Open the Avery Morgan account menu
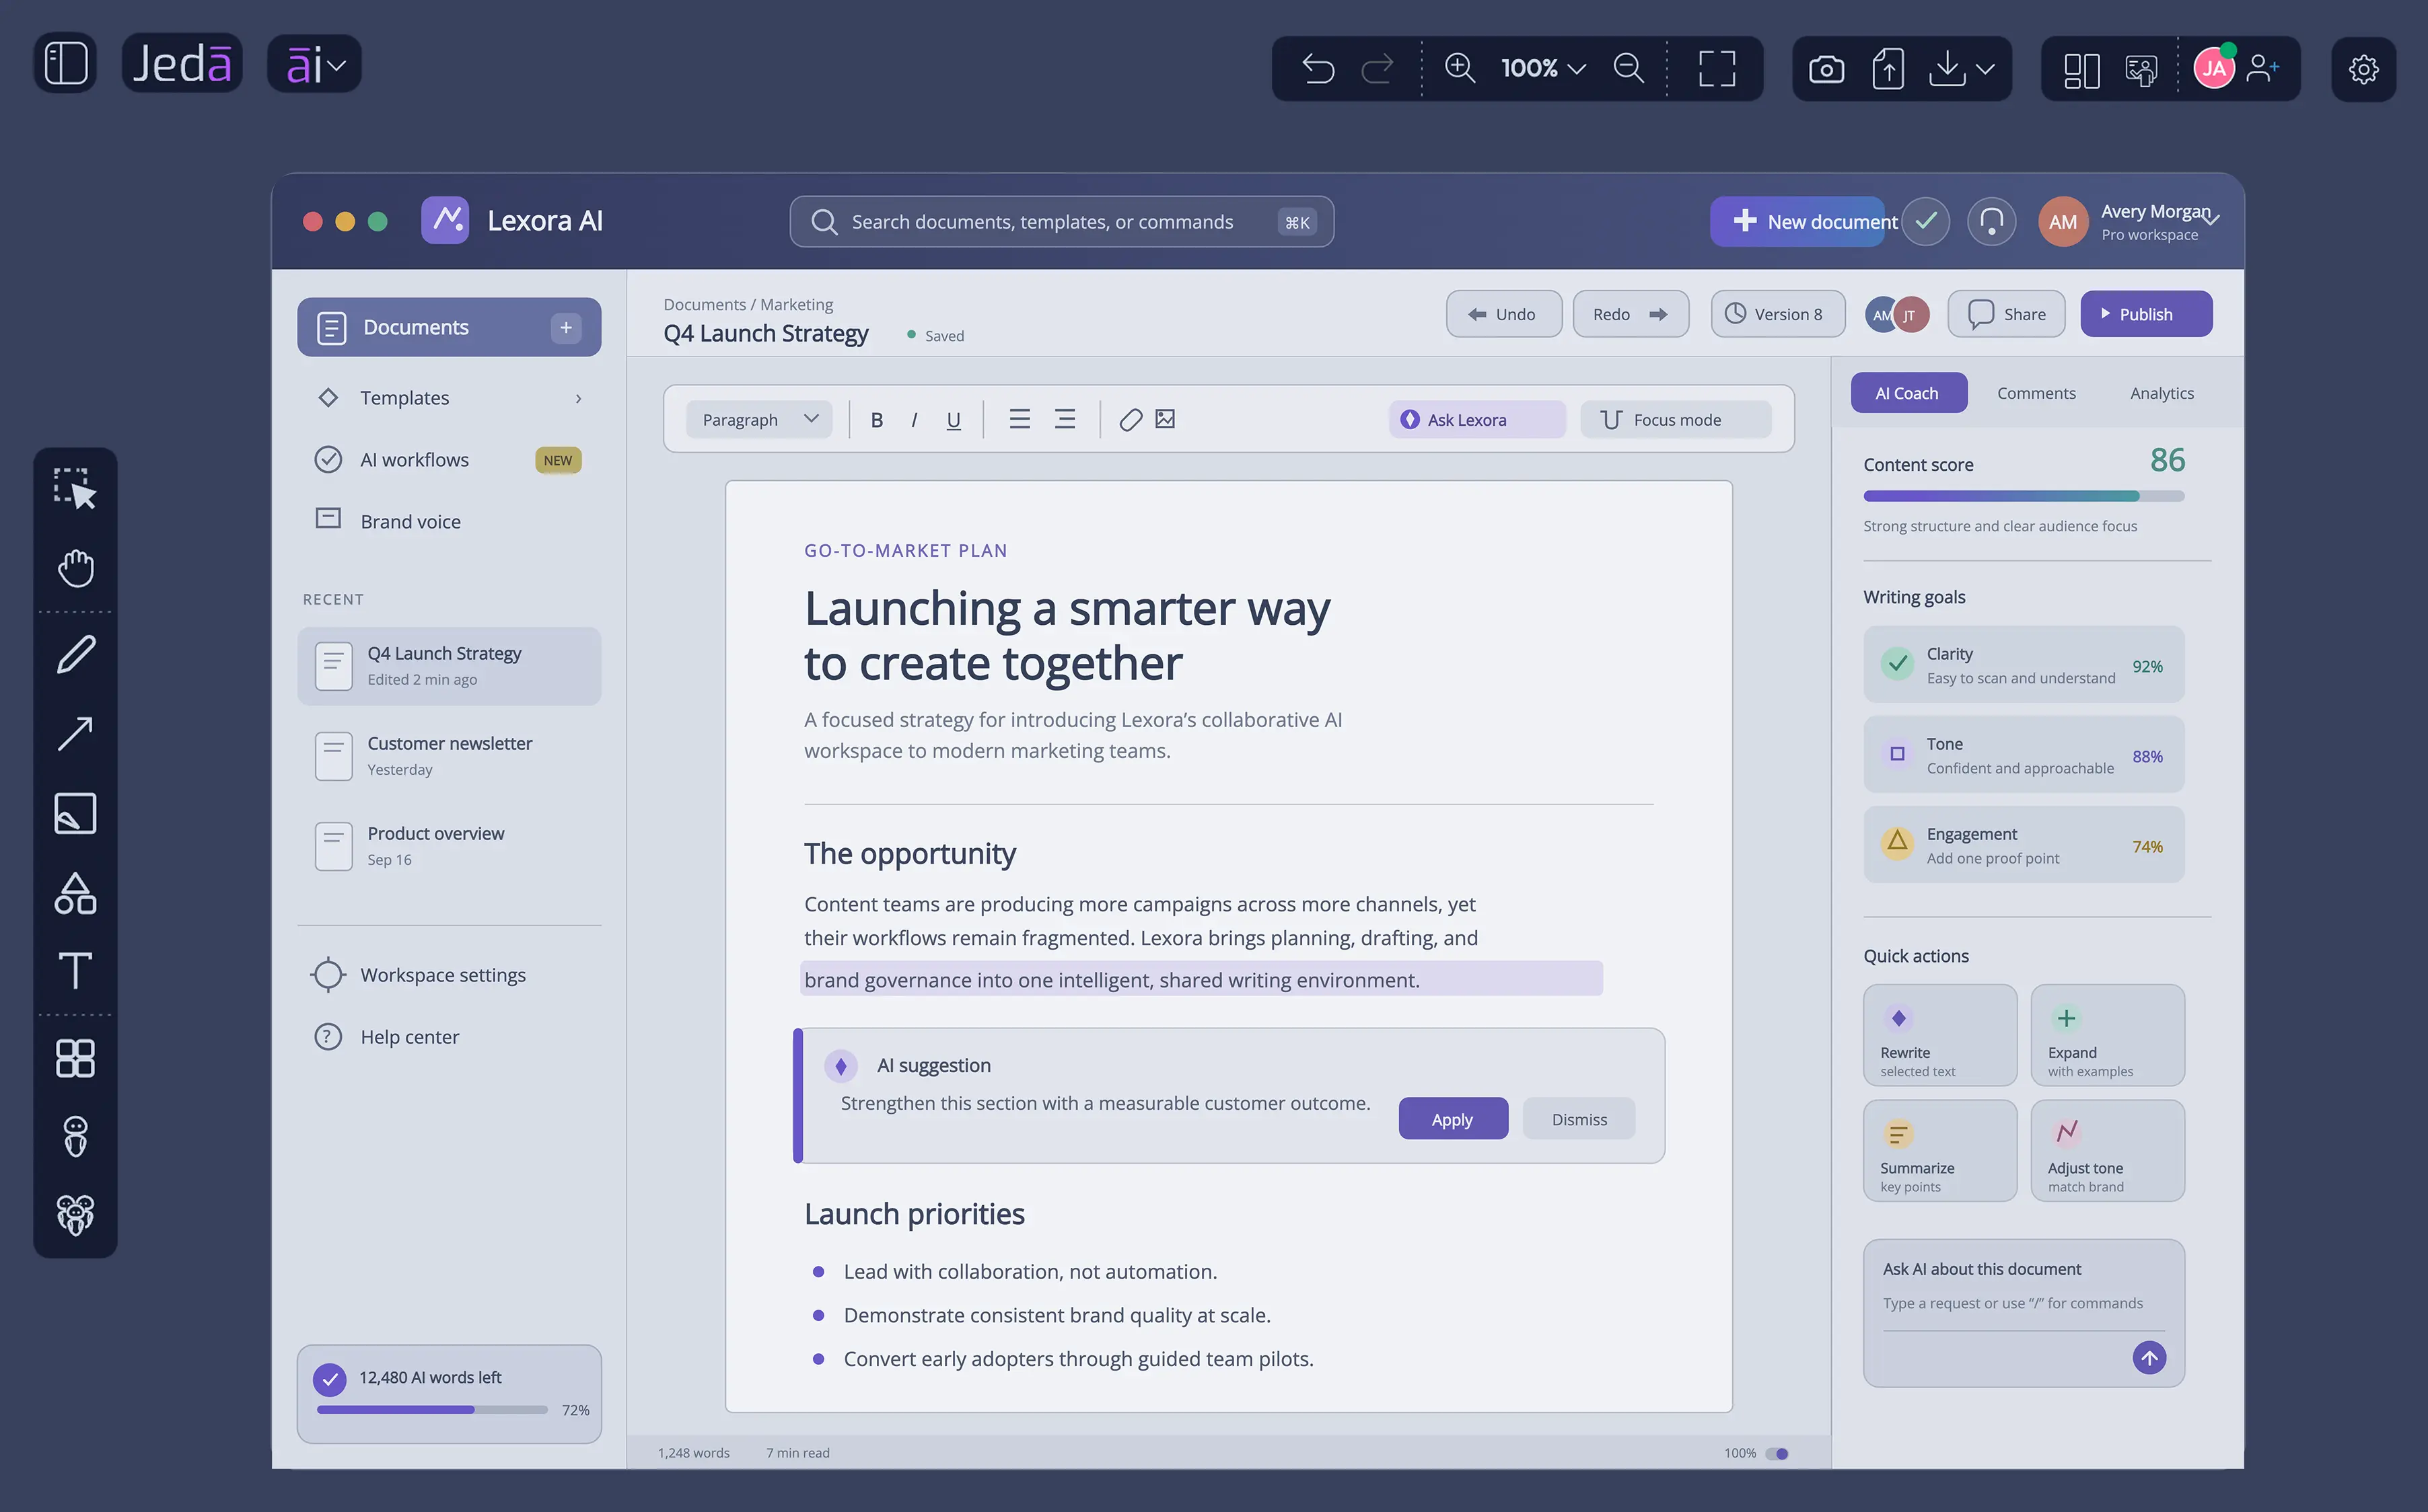Image resolution: width=2428 pixels, height=1512 pixels. coord(2129,222)
